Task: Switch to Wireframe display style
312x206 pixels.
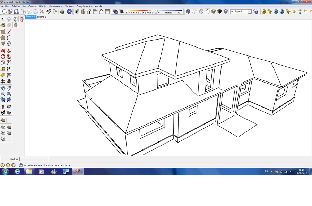Action: [x=201, y=11]
